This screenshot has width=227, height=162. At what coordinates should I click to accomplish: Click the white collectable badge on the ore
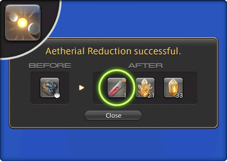coord(57,95)
